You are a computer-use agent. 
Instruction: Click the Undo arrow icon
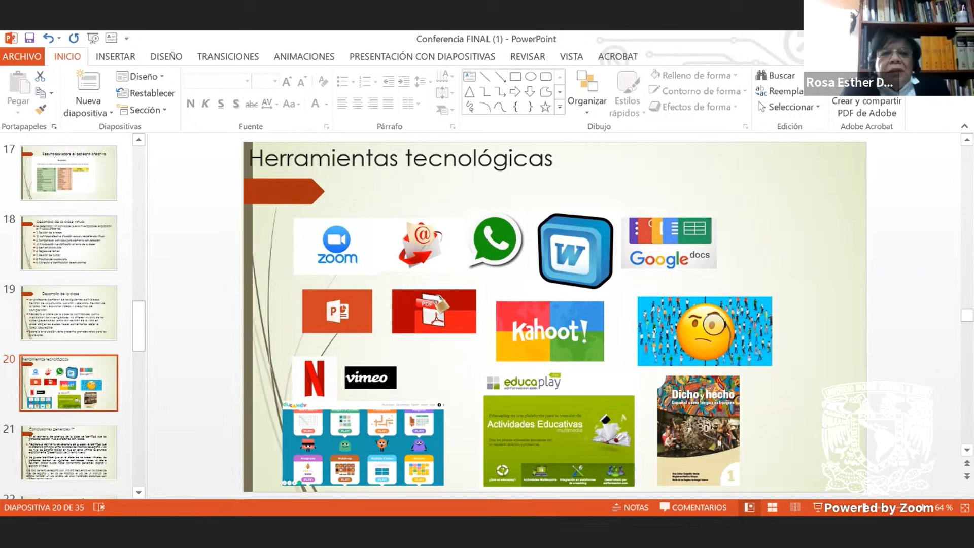(48, 38)
